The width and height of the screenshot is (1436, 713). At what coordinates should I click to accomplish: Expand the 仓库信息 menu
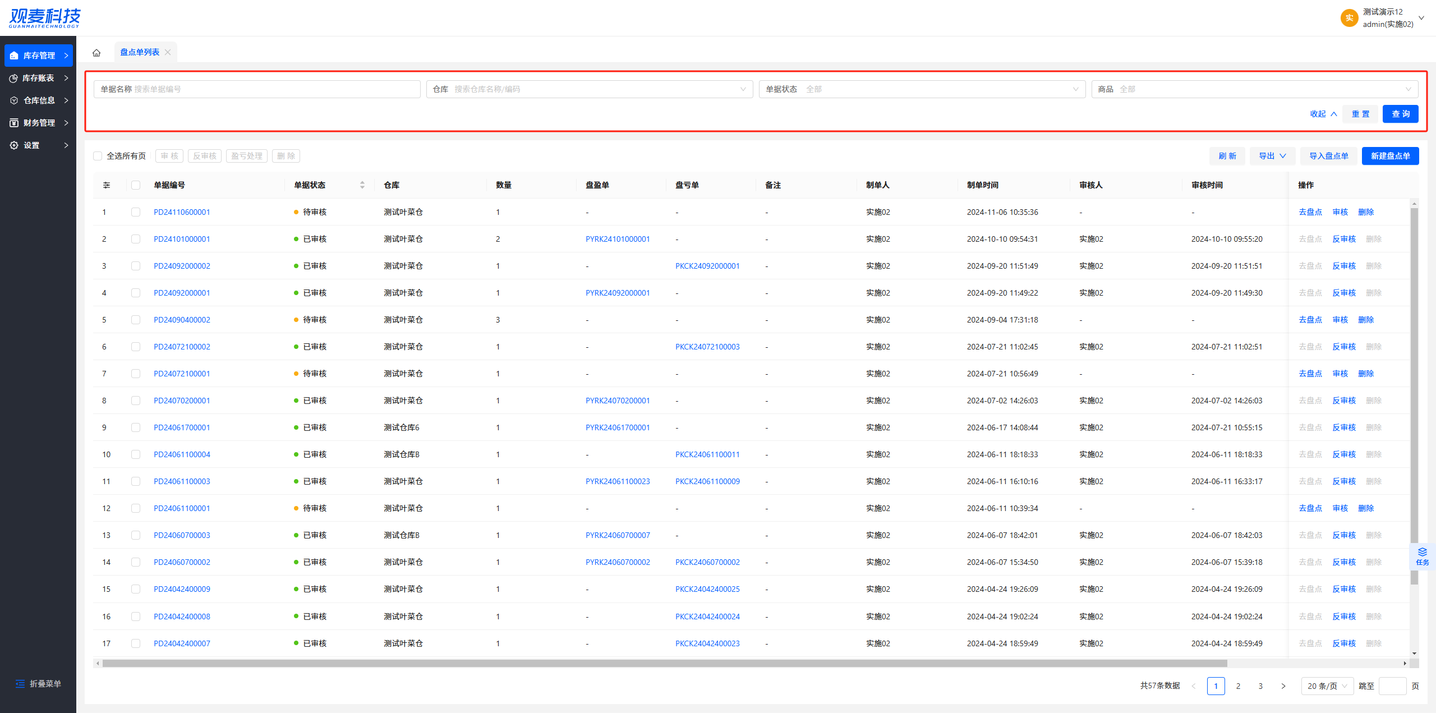pyautogui.click(x=38, y=100)
